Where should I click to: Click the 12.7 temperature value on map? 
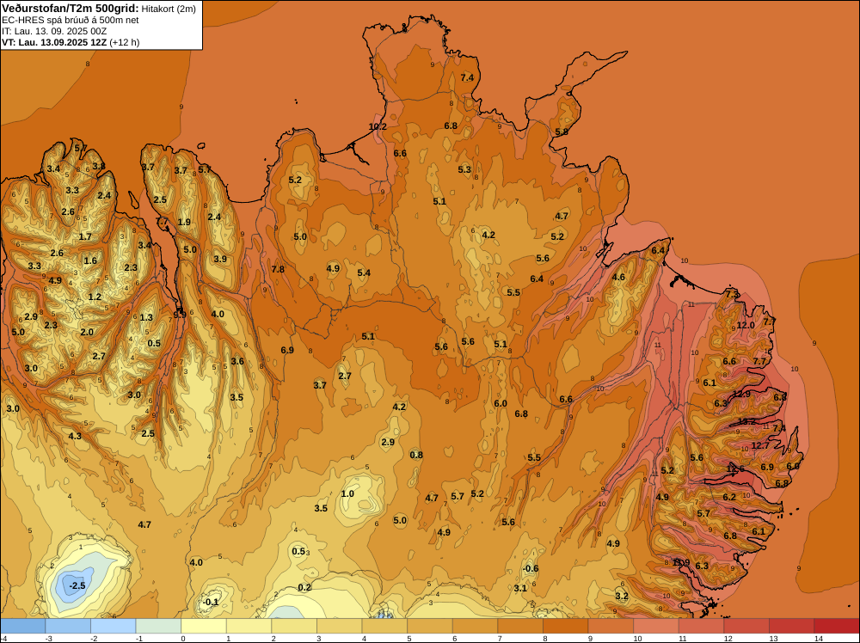point(760,445)
